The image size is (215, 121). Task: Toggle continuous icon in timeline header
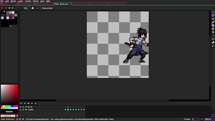[x=26, y=107]
